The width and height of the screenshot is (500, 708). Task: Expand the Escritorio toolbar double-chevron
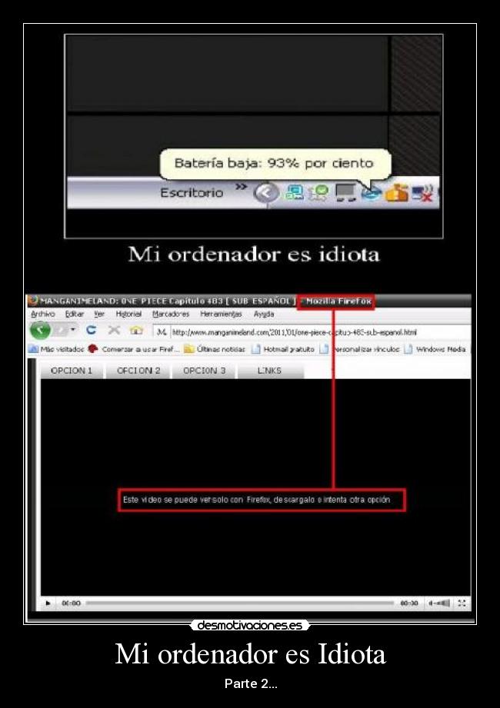pos(242,186)
